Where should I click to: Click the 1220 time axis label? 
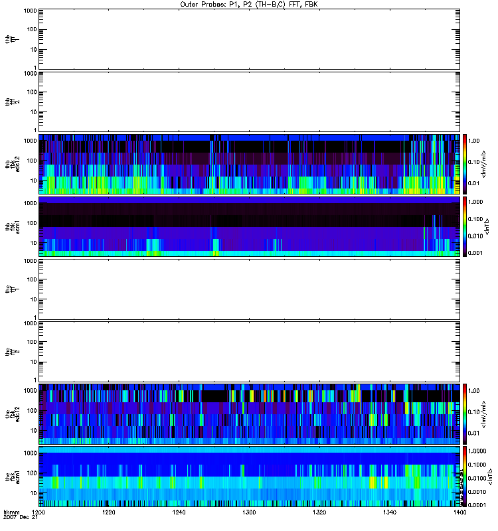(109, 513)
